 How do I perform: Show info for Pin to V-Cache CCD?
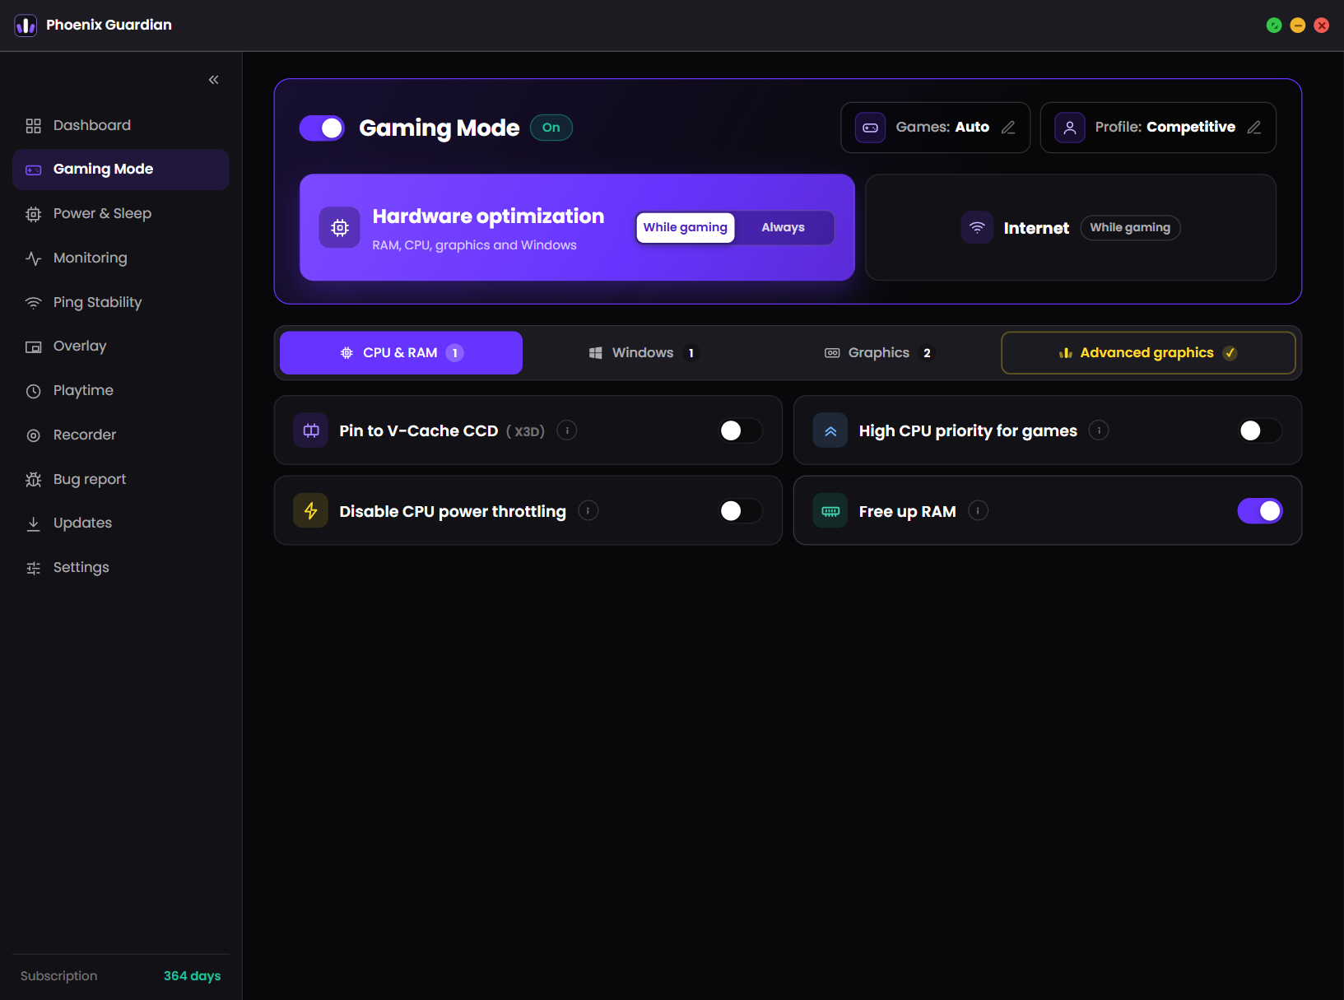(x=567, y=430)
